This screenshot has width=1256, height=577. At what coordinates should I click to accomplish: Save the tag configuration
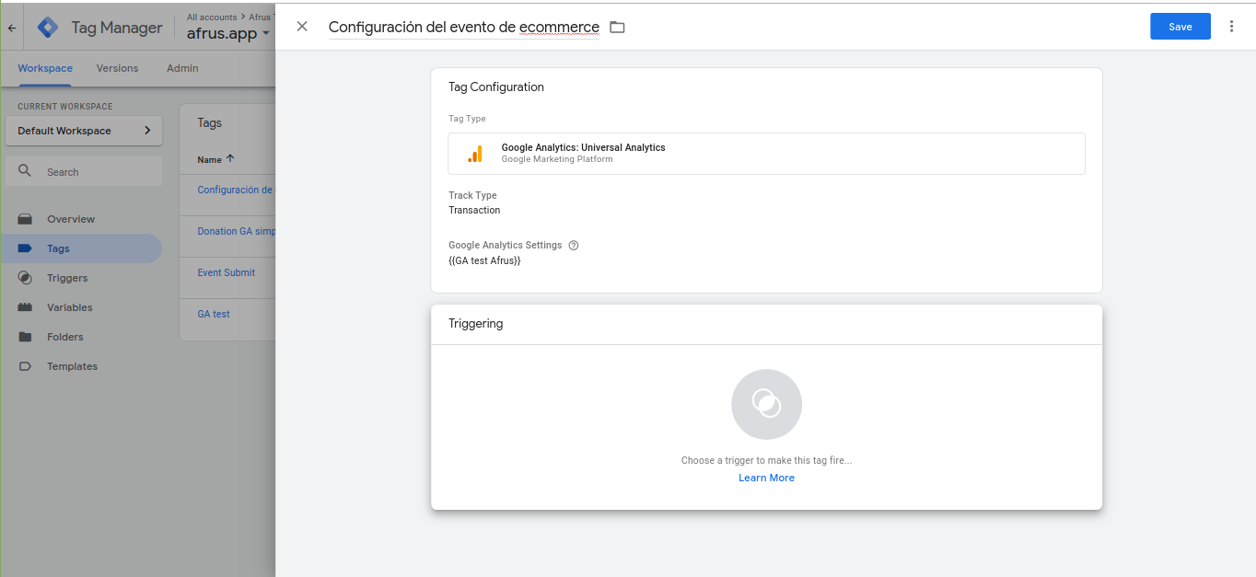[1180, 27]
